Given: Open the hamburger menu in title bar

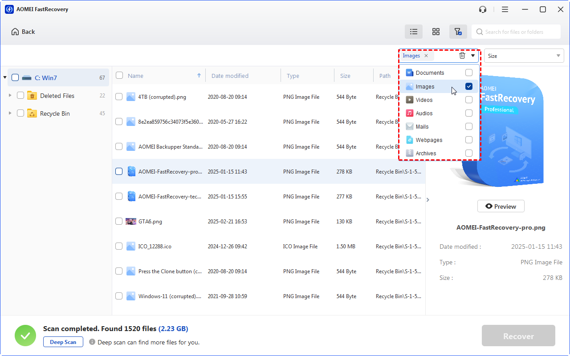Looking at the screenshot, I should click(x=505, y=9).
